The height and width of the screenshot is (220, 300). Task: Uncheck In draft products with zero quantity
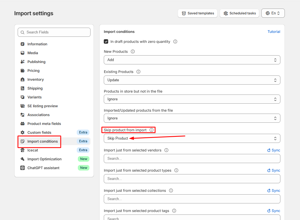tap(106, 41)
